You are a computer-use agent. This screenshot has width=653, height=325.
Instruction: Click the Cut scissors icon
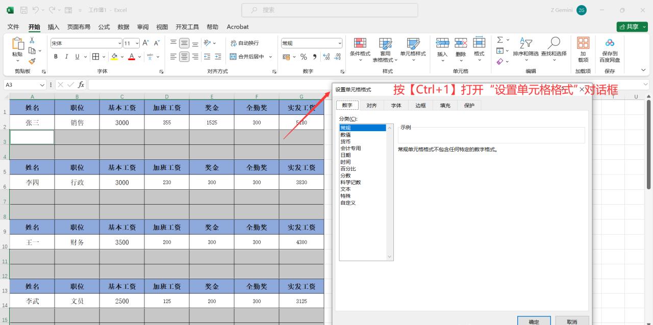coord(32,40)
